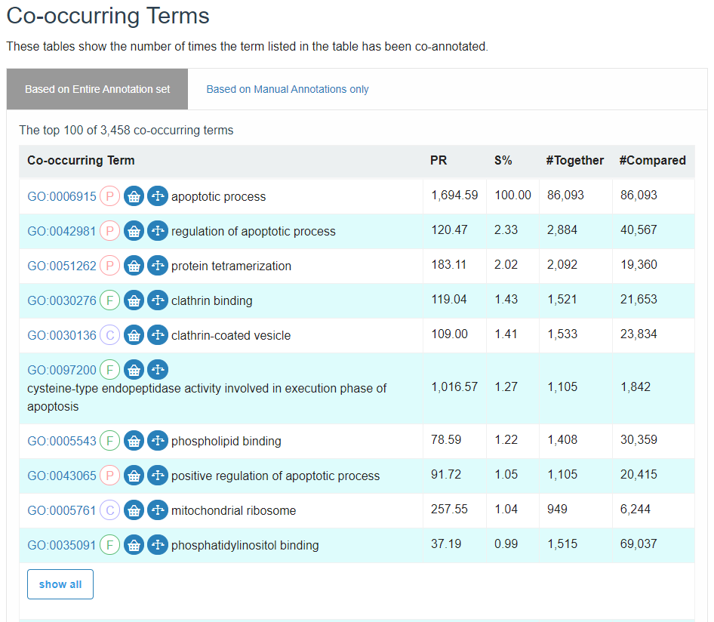Select Based on Entire Annotation set tab
The height and width of the screenshot is (622, 714).
tap(97, 89)
